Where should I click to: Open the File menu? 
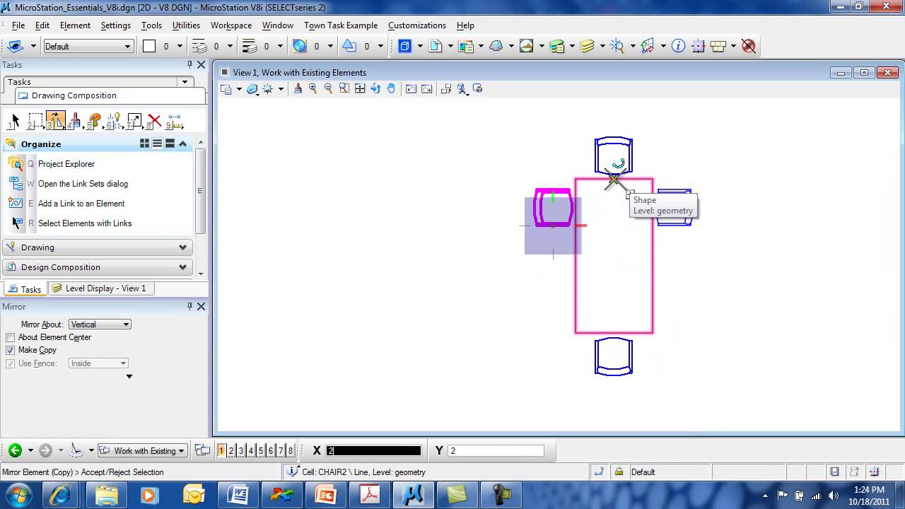[18, 25]
